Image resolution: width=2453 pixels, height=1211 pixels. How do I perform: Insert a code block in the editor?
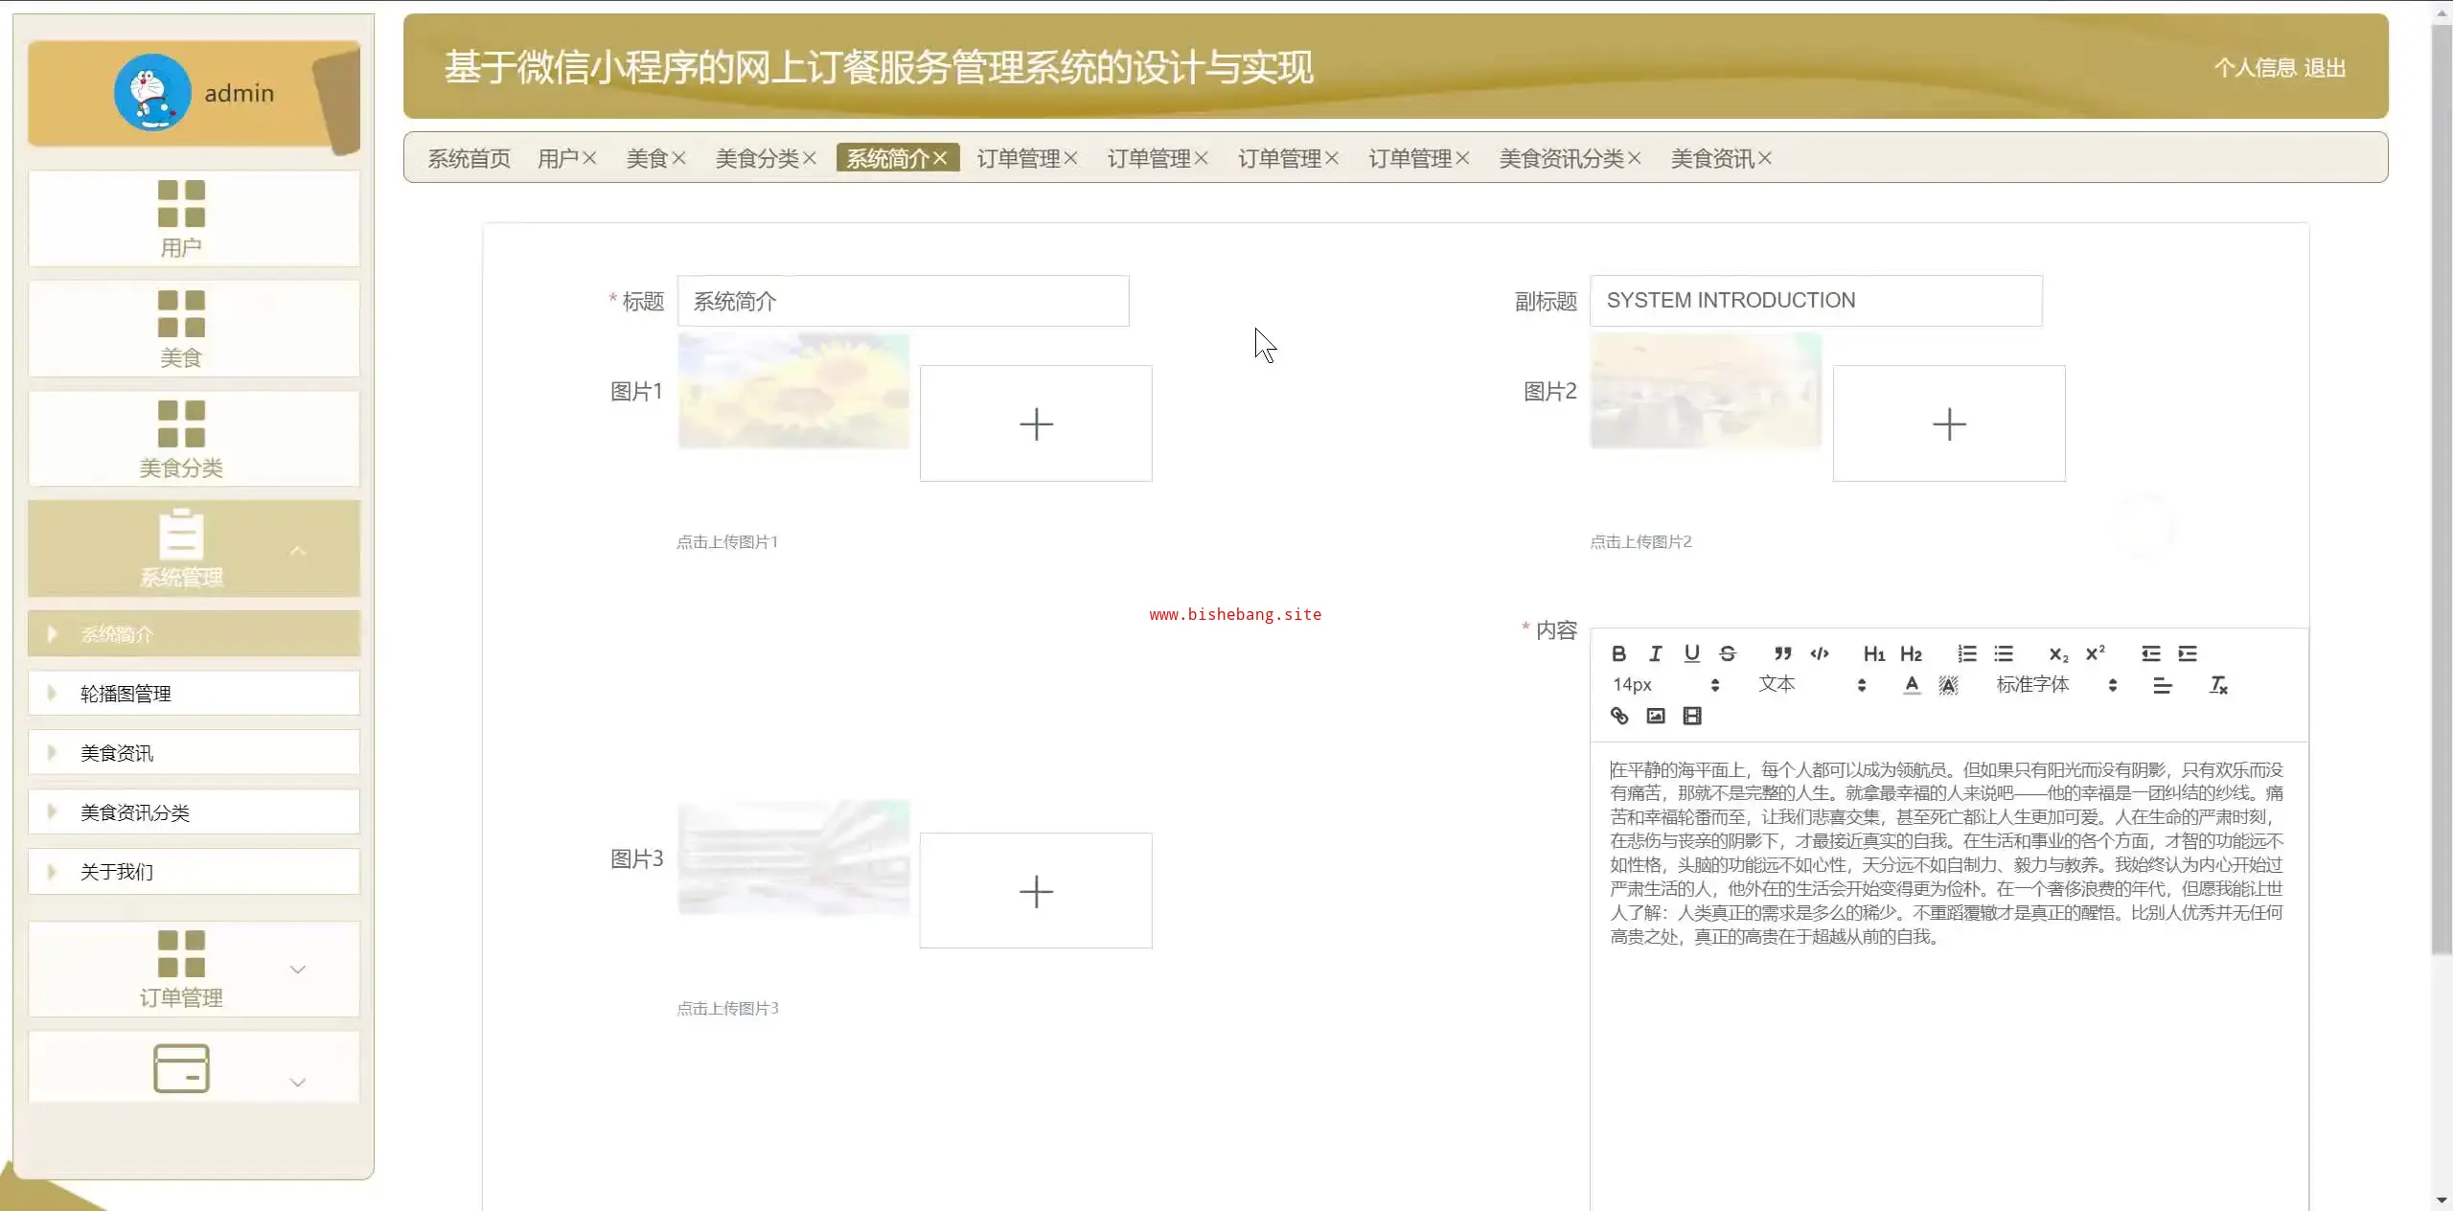[x=1820, y=653]
